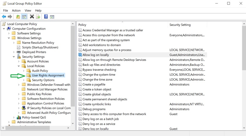Click the blue Back arrow in toolbar
The image size is (246, 136).
(x=4, y=17)
